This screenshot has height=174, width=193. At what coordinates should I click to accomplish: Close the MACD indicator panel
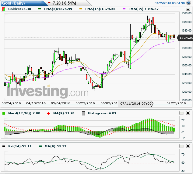coord(188,113)
